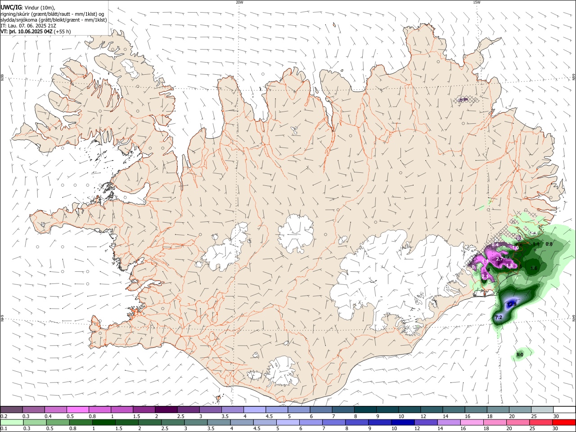Select pale lavender top swatch starting at 4
Screen dimensions: 576x432
coord(254,409)
